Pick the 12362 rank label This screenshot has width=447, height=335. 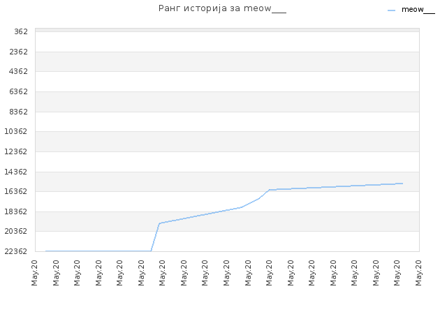(16, 151)
